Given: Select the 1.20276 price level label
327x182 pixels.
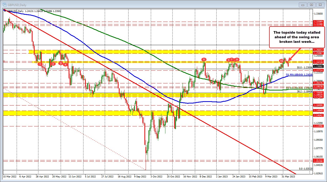Looking at the screenshot, I should [x=319, y=83].
